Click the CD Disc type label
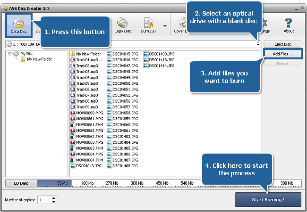Viewport: 307px width, 212px height. 21,183
